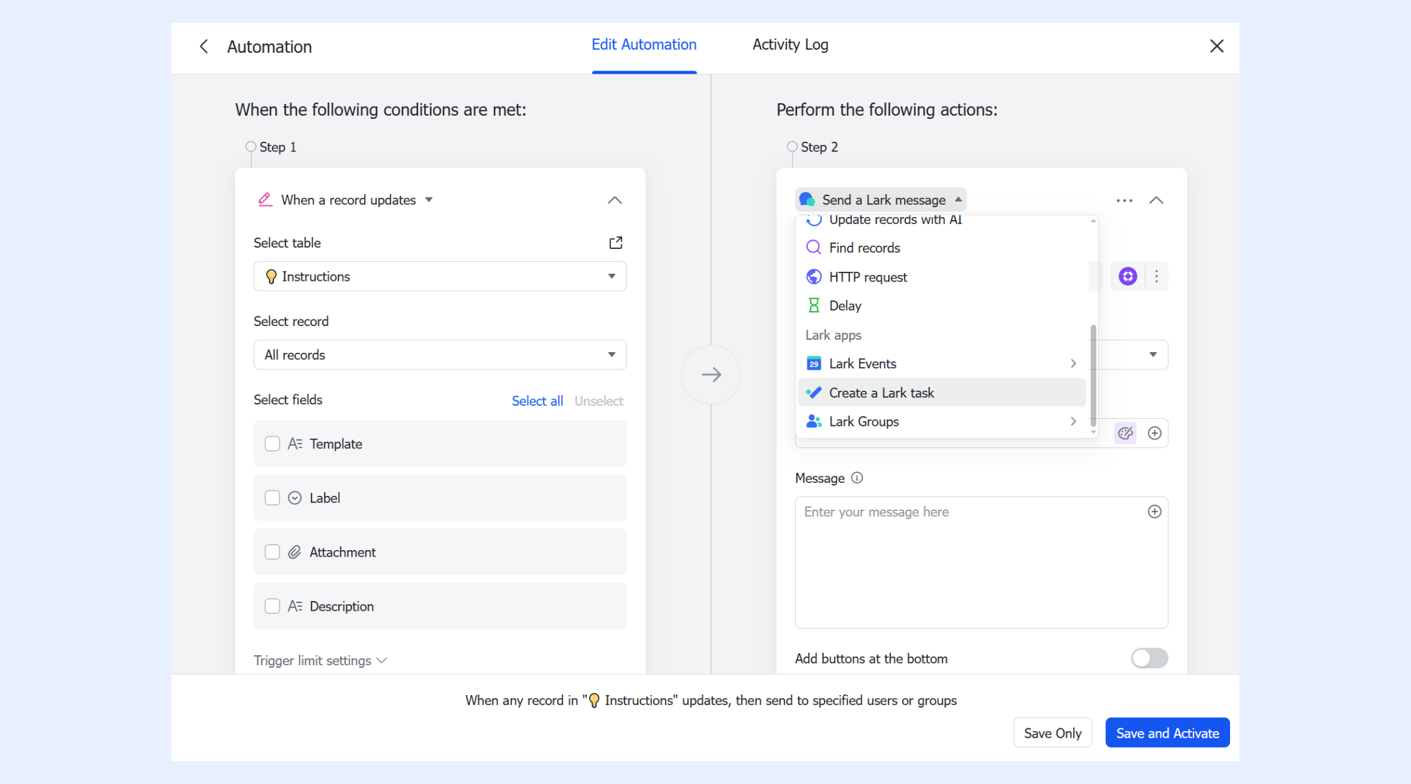Open the Step 2 more options ellipsis
The height and width of the screenshot is (784, 1411).
tap(1124, 201)
